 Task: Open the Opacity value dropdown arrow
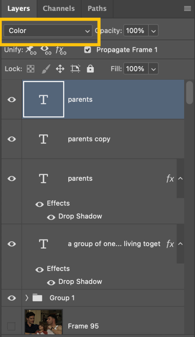pyautogui.click(x=153, y=31)
